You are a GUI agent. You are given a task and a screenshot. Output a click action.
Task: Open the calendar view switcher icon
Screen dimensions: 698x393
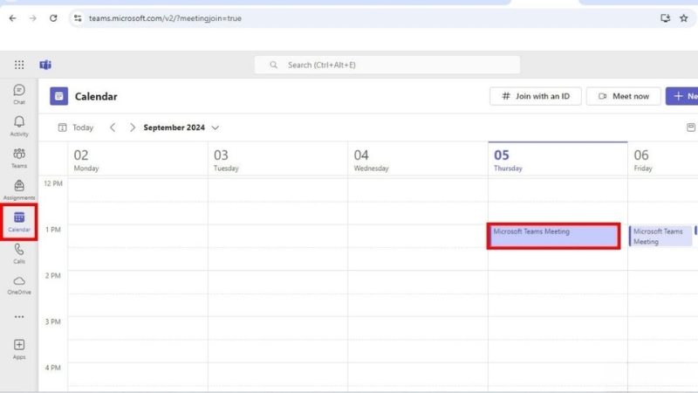pyautogui.click(x=690, y=128)
